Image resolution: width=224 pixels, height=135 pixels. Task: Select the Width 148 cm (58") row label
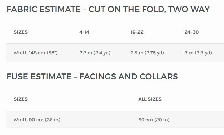click(x=36, y=53)
